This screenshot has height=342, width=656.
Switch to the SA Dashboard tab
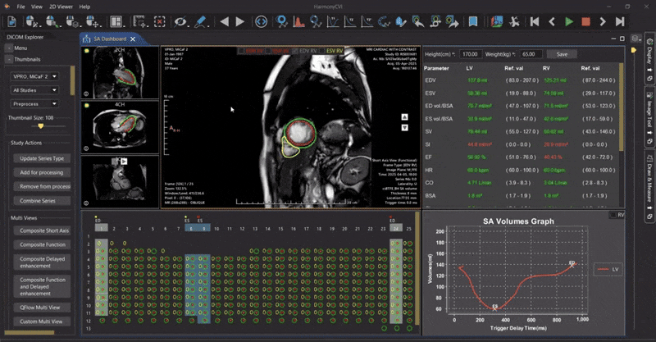pos(110,39)
